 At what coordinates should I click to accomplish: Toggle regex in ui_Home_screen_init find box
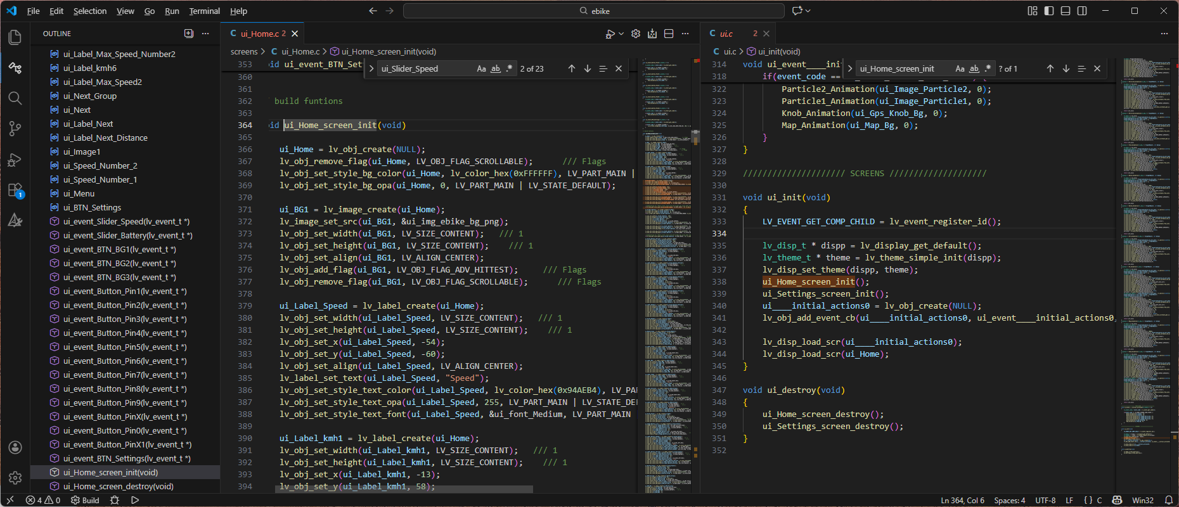(x=988, y=68)
